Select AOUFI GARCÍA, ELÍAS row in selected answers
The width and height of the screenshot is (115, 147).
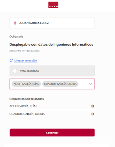(x=52, y=106)
